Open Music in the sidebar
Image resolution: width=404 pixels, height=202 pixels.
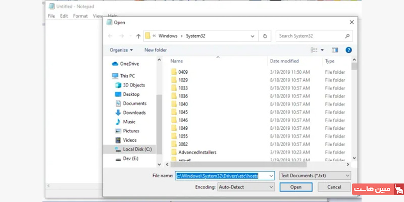pyautogui.click(x=125, y=122)
